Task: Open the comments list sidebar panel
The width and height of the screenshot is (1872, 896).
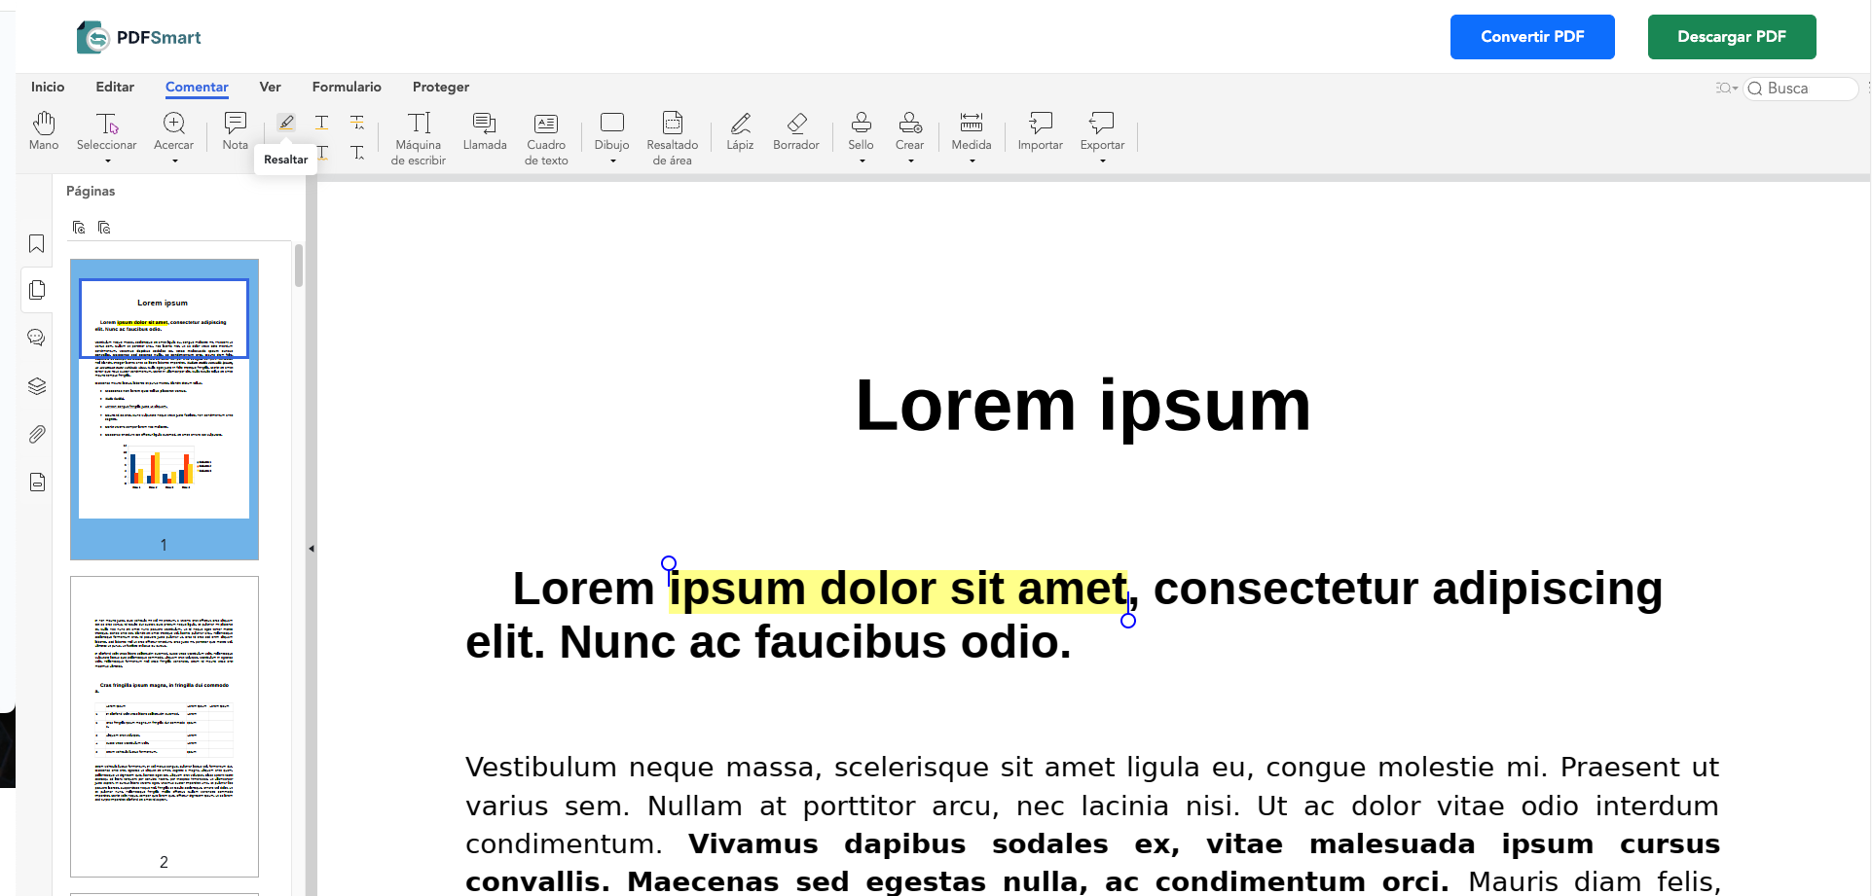Action: 37,338
